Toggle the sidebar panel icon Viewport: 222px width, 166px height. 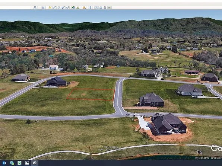[x=44, y=7]
